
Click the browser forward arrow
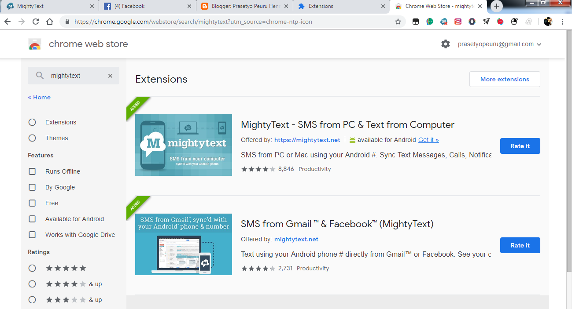22,22
